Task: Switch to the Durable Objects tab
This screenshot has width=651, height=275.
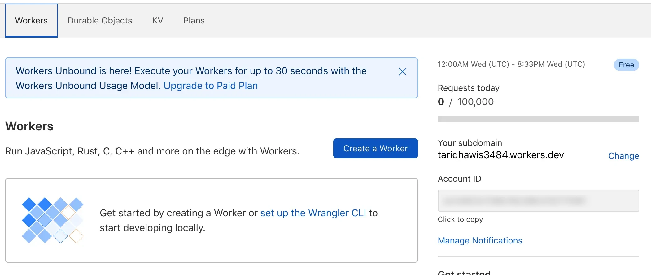Action: 100,21
